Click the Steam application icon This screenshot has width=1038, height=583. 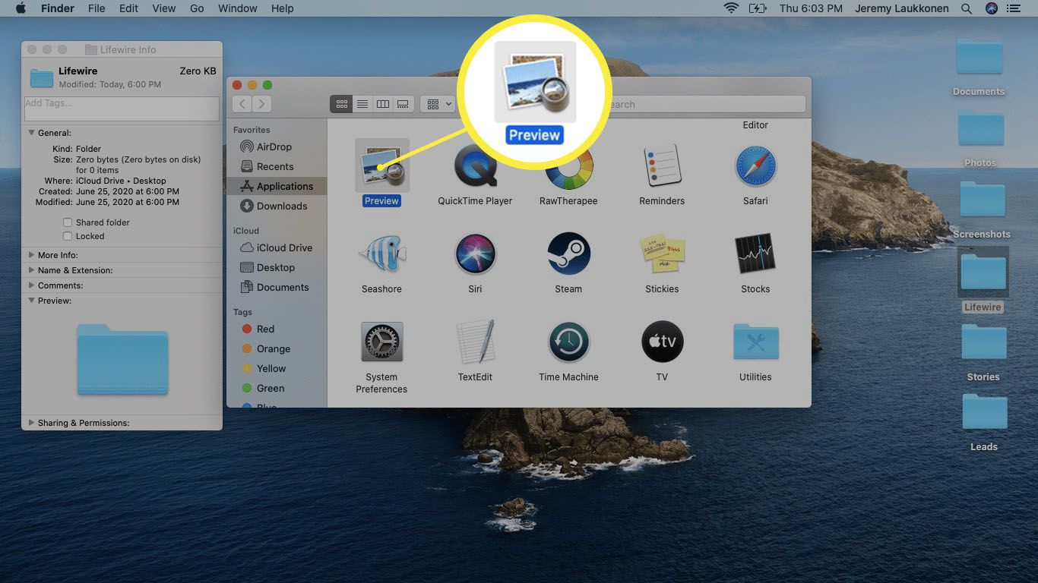(x=568, y=254)
